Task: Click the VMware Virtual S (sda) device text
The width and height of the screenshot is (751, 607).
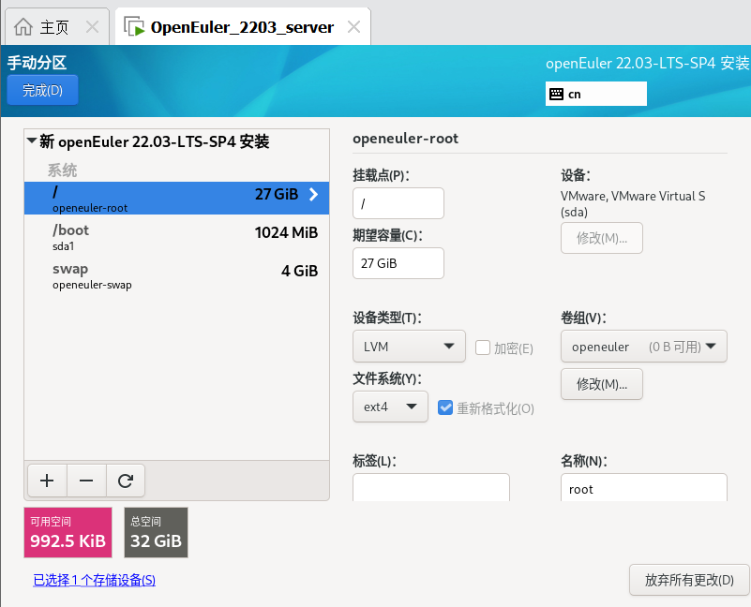Action: point(633,203)
